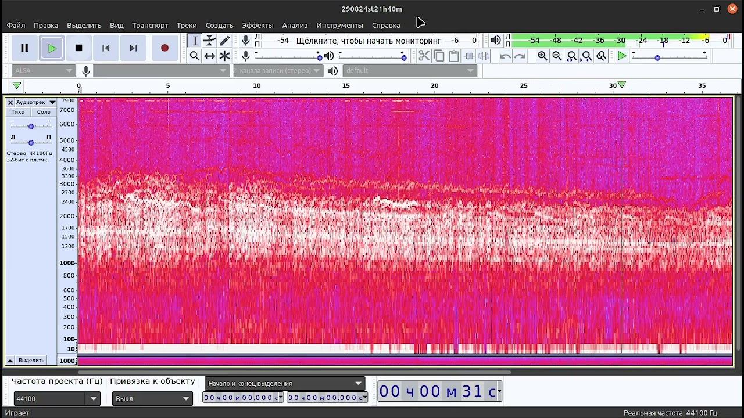744x418 pixels.
Task: Click the Выделить button under the track
Action: coord(31,360)
